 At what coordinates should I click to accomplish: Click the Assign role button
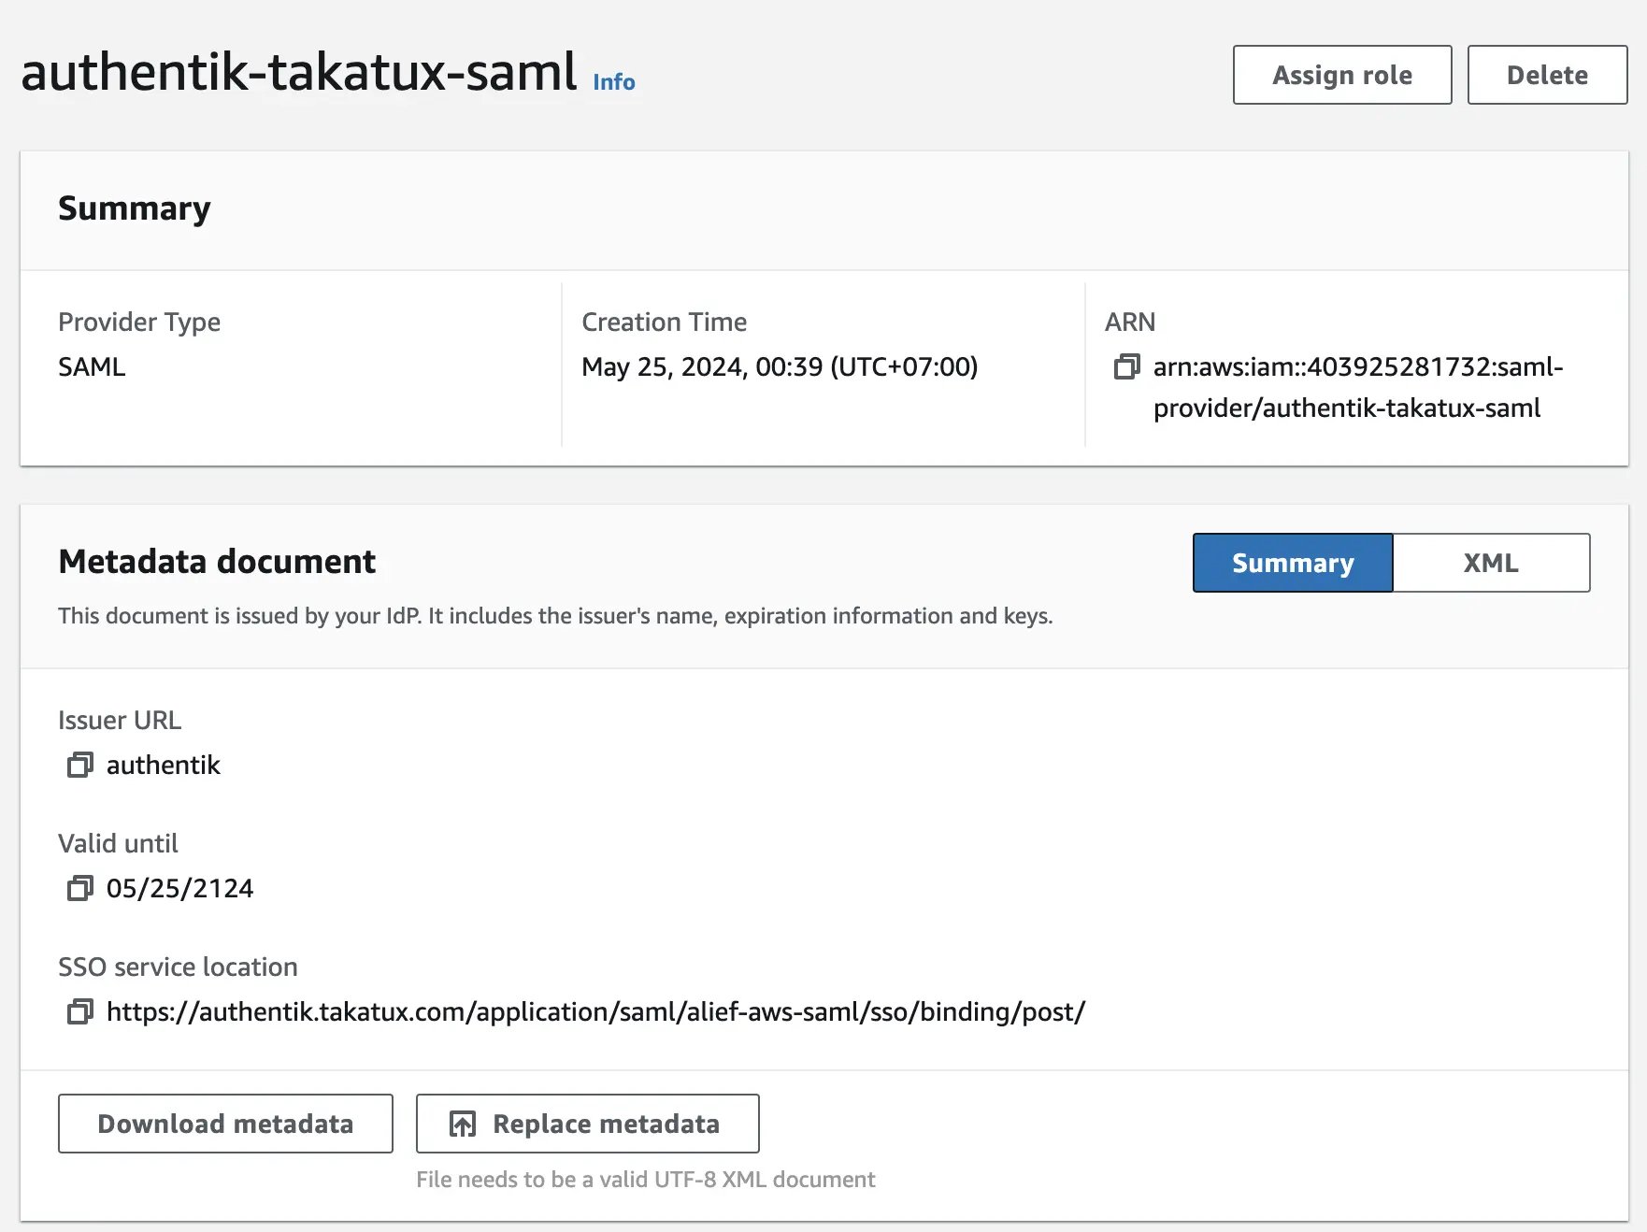(1342, 75)
